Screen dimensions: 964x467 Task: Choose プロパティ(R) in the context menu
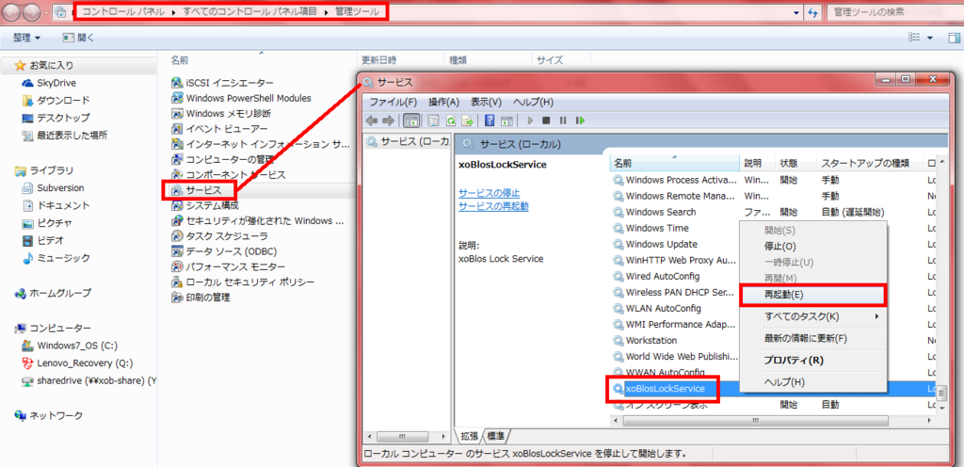click(812, 360)
